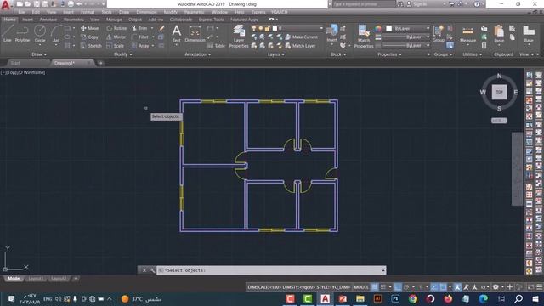Click the customization menu in status bar
This screenshot has width=544, height=306.
pos(540,287)
